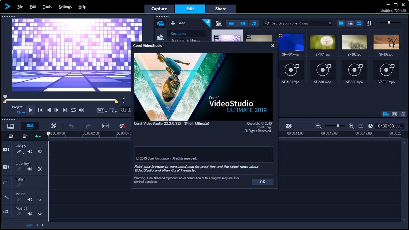
Task: Click the add/remove tracks list icon
Action: 25,136
